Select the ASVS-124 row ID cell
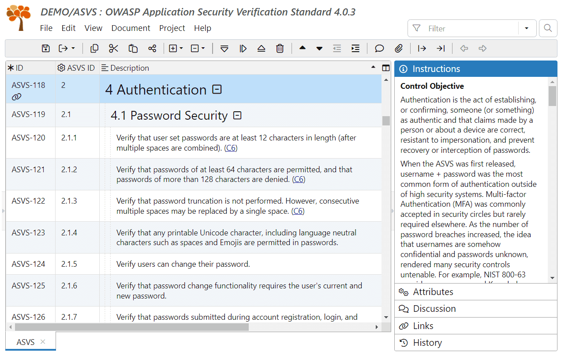Viewport: 561px width, 352px height. pos(30,264)
